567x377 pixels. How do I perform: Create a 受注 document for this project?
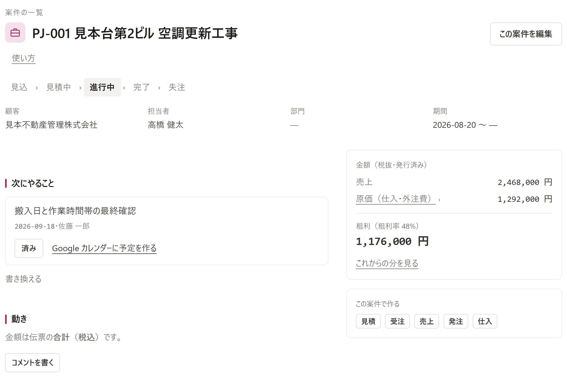pyautogui.click(x=397, y=321)
